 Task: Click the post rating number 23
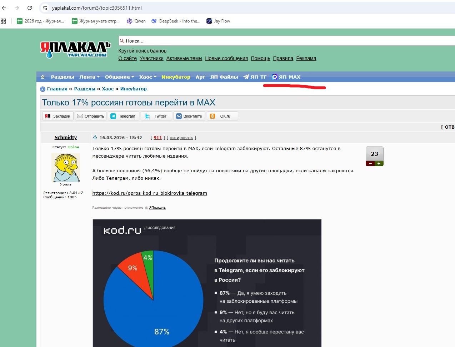click(x=375, y=154)
